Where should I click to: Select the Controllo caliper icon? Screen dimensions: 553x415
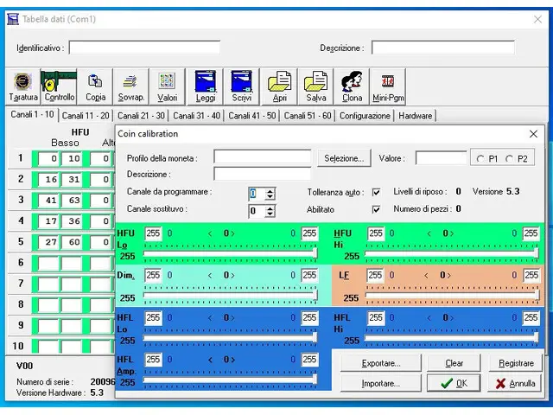59,86
